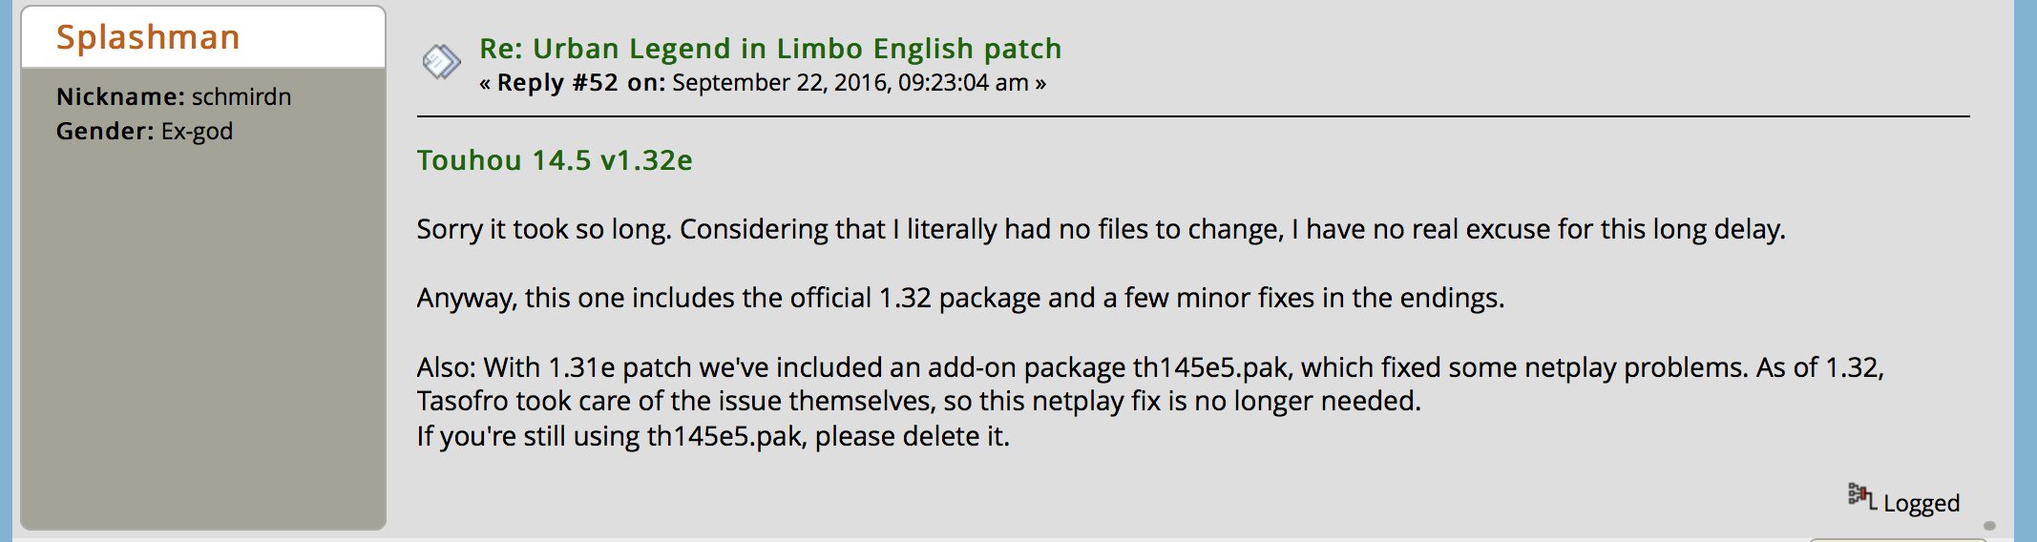Click the sentence about th145e5.pak add-on package
The image size is (2037, 542).
click(1150, 367)
